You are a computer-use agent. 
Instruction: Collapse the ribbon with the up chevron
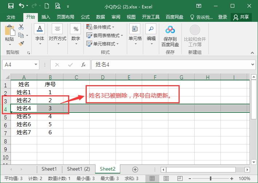(x=252, y=53)
